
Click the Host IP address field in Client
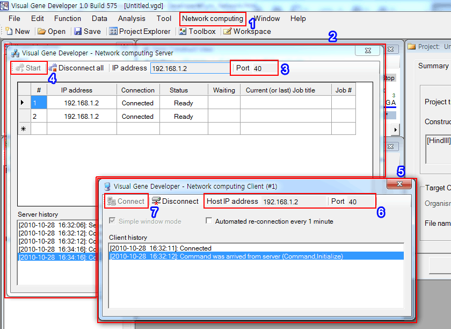[293, 202]
